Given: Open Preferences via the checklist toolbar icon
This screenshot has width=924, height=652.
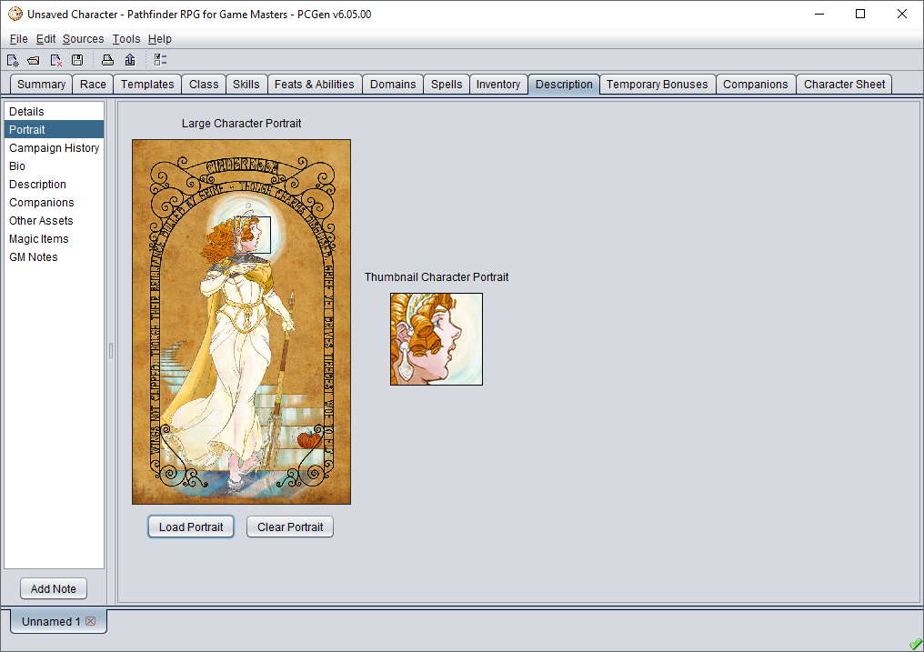Looking at the screenshot, I should pos(160,60).
